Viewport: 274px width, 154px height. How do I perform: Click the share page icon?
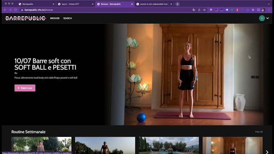(x=199, y=10)
